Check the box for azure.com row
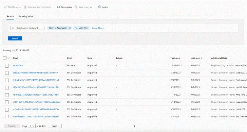 point(7,66)
